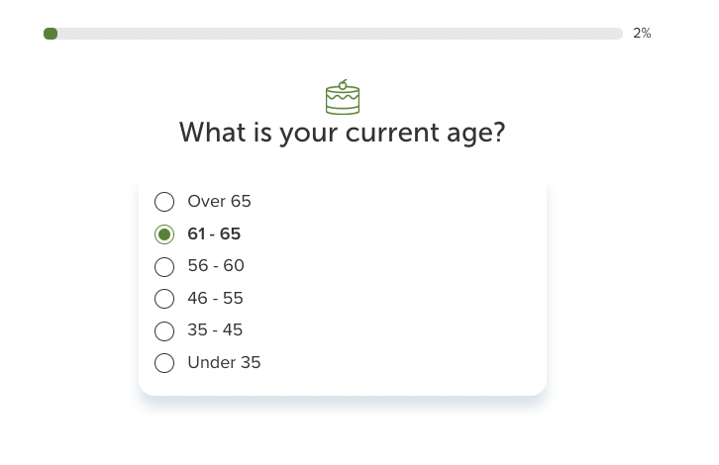Click the cherry atop the cake icon
Viewport: 719px width, 465px height.
click(343, 85)
